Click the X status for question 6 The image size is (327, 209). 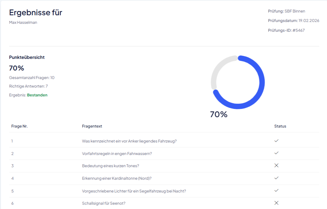click(x=277, y=203)
